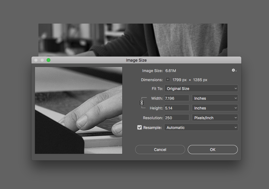The width and height of the screenshot is (269, 189).
Task: Confirm with the OK button
Action: [x=213, y=150]
